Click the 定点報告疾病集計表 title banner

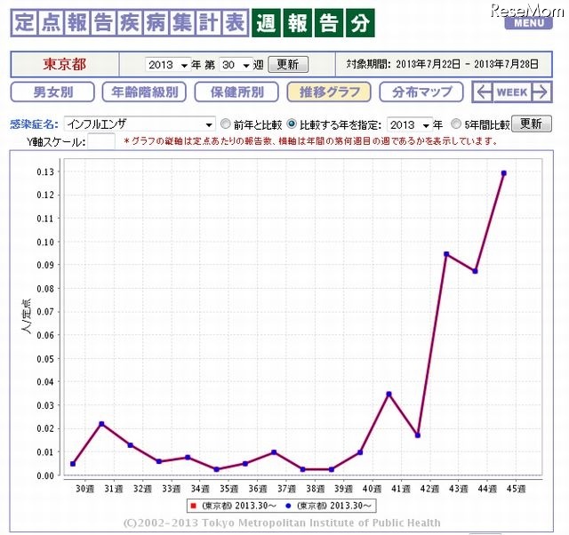click(x=129, y=24)
